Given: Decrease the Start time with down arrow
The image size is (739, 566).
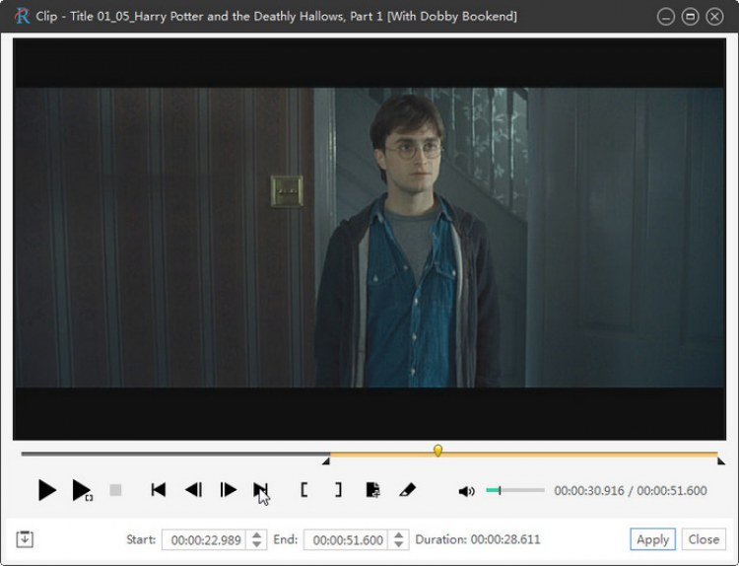Looking at the screenshot, I should pyautogui.click(x=256, y=544).
